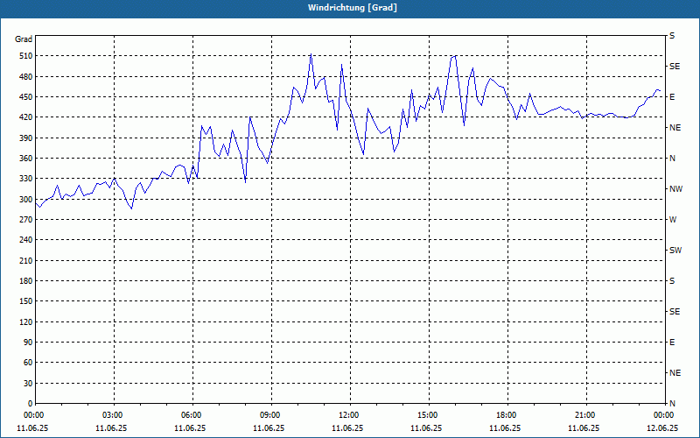Click the 150 value on the left axis
The width and height of the screenshot is (700, 438).
pos(25,301)
